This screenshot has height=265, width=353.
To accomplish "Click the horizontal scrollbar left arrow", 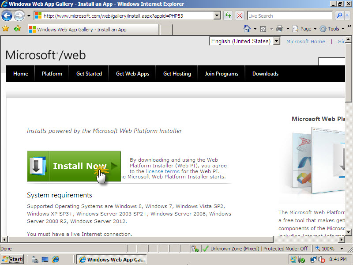I will [x=4, y=239].
